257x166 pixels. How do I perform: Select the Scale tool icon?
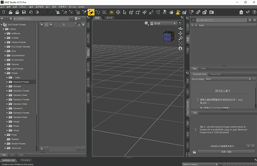pos(151,12)
